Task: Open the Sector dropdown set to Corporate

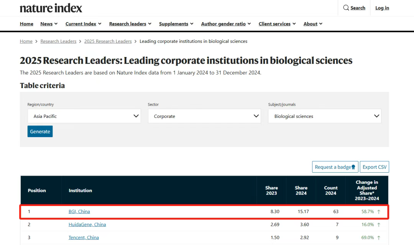Action: pos(204,116)
